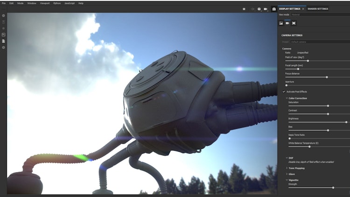Click the viewport frame settings icon
This screenshot has height=197, width=350.
294,23
